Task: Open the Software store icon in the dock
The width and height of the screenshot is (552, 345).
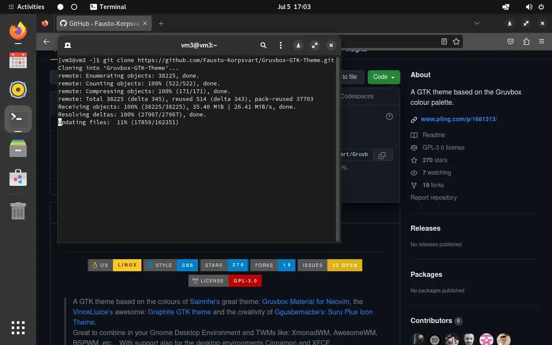Action: tap(18, 178)
